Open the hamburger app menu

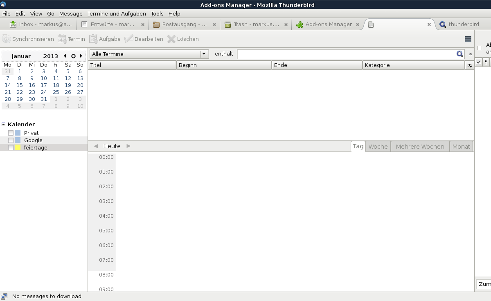point(468,39)
